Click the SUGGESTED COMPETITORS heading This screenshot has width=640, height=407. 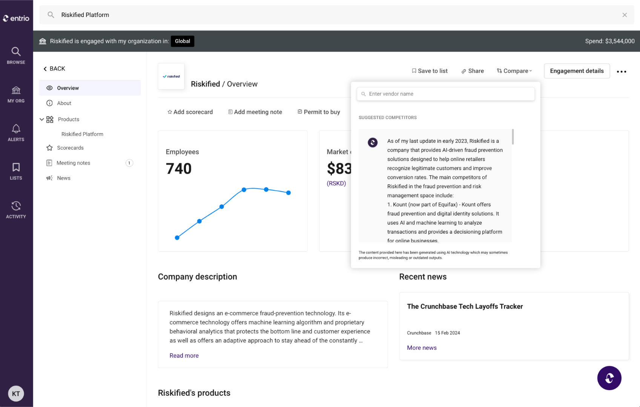(x=387, y=118)
